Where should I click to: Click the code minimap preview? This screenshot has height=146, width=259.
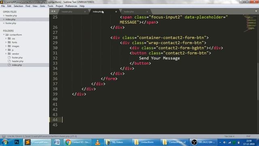click(250, 23)
